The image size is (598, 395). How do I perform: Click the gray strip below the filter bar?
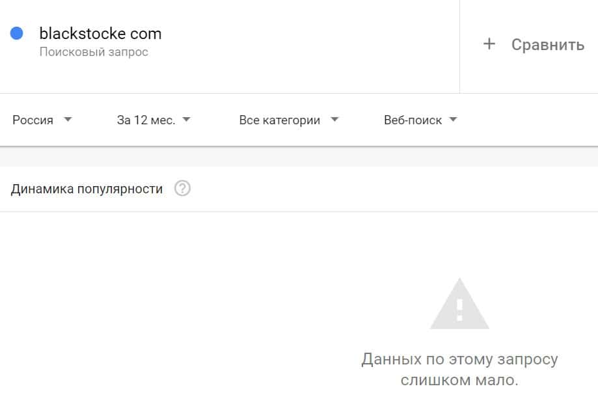(299, 157)
